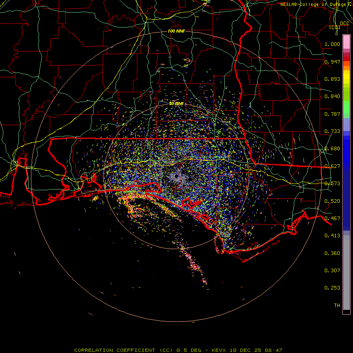The height and width of the screenshot is (353, 353).
Task: Click the 0.947 scale value
Action: [332, 62]
